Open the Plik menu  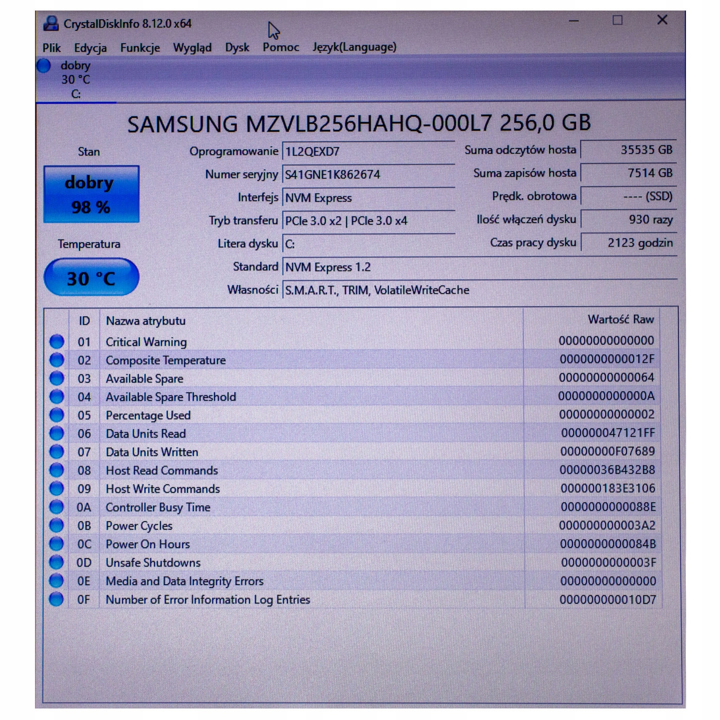[x=52, y=47]
